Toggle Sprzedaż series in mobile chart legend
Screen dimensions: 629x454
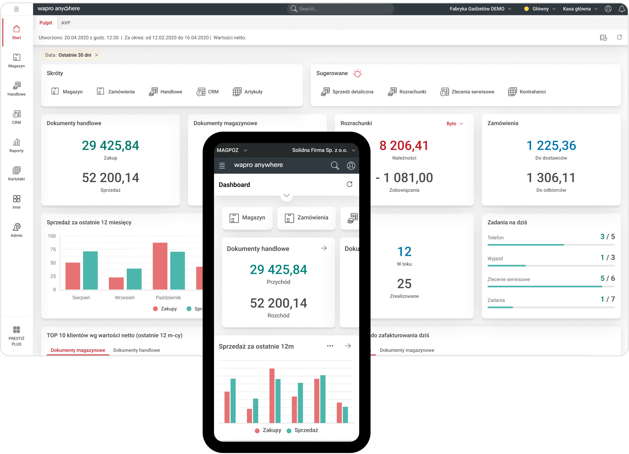tap(303, 430)
